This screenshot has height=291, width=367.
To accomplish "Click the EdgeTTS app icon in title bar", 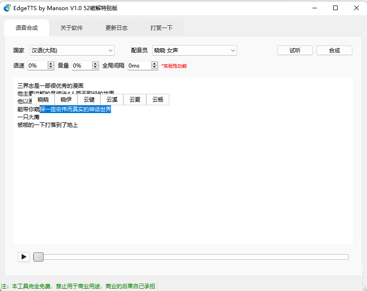I will click(x=7, y=7).
